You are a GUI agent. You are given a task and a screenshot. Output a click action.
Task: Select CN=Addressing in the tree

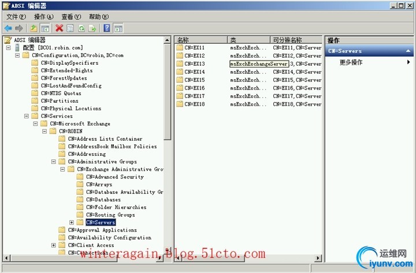click(87, 154)
